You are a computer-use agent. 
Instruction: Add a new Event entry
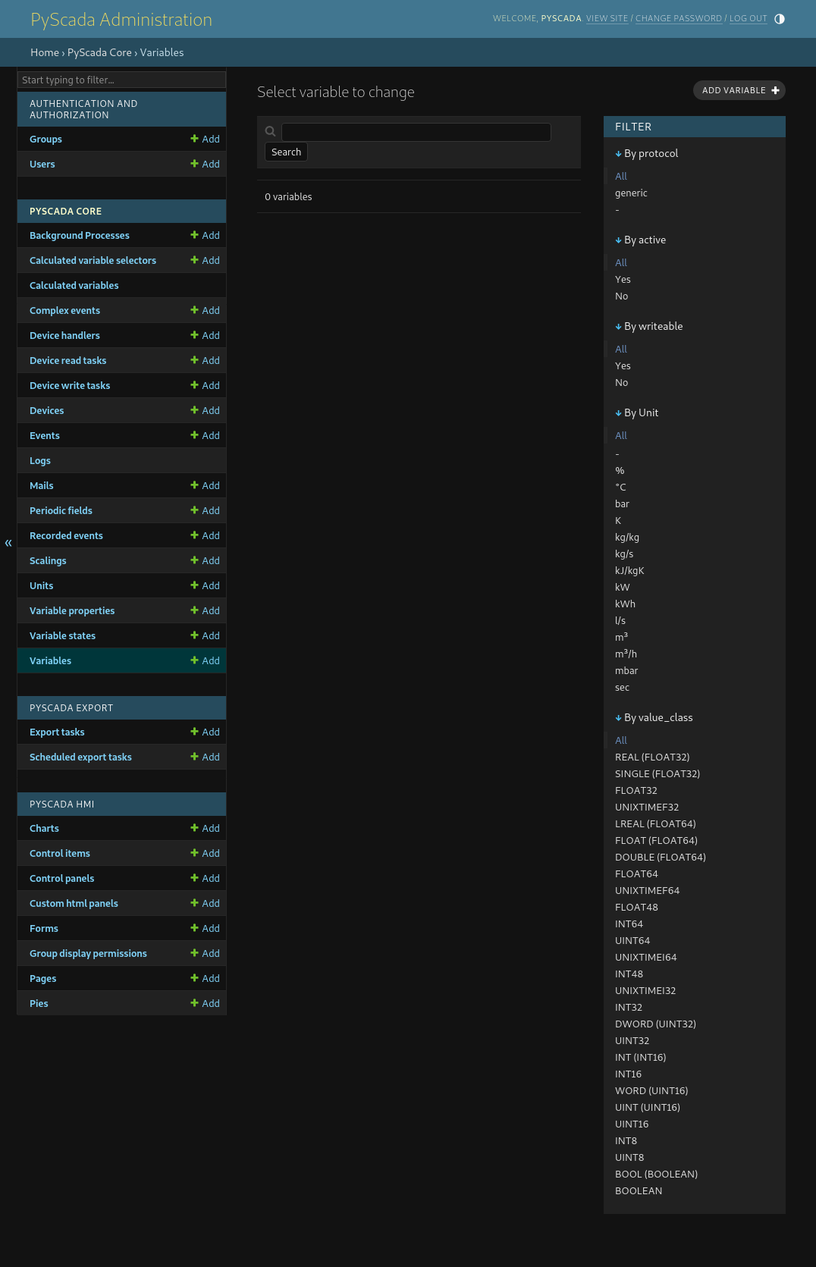tap(205, 435)
